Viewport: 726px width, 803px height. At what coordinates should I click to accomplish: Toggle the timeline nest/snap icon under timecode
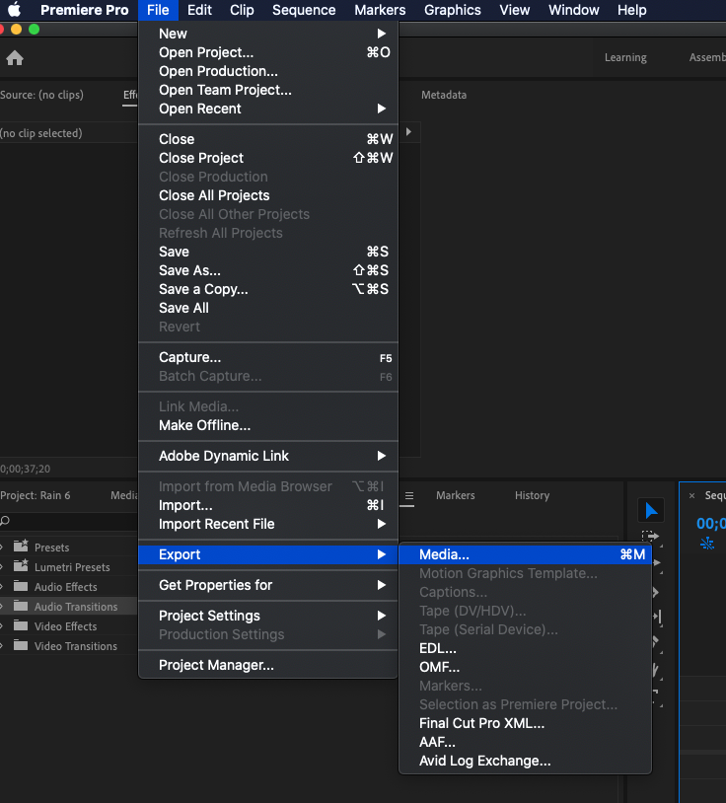tap(706, 544)
